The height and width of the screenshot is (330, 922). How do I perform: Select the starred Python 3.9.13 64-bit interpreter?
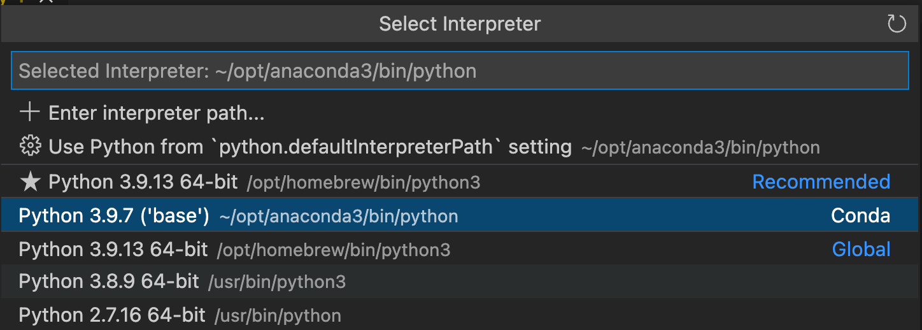tap(143, 182)
